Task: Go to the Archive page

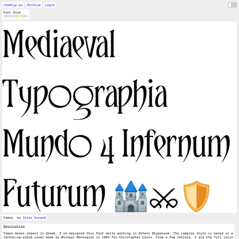Action: (34, 5)
